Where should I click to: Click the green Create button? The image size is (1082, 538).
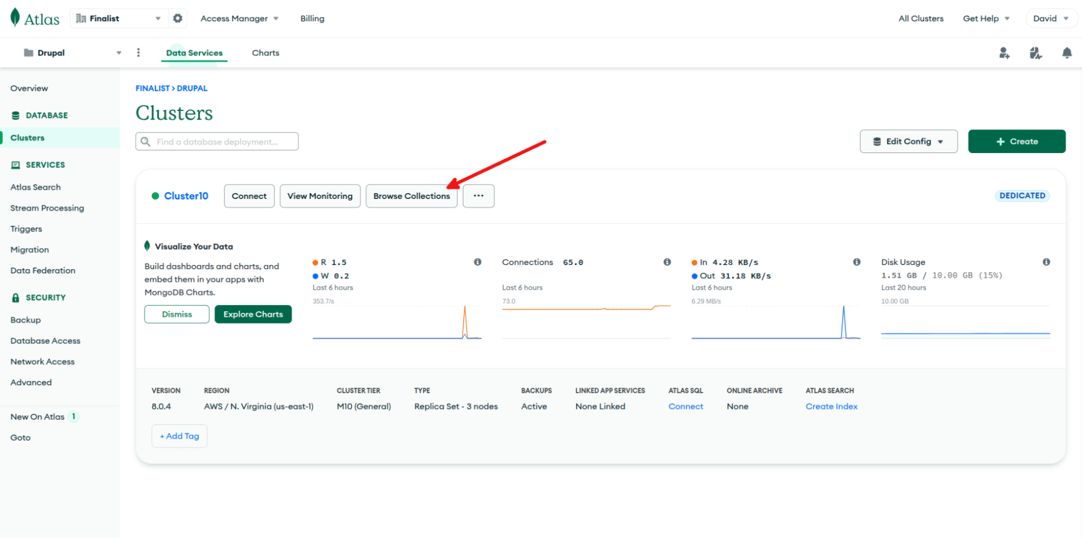click(1017, 141)
